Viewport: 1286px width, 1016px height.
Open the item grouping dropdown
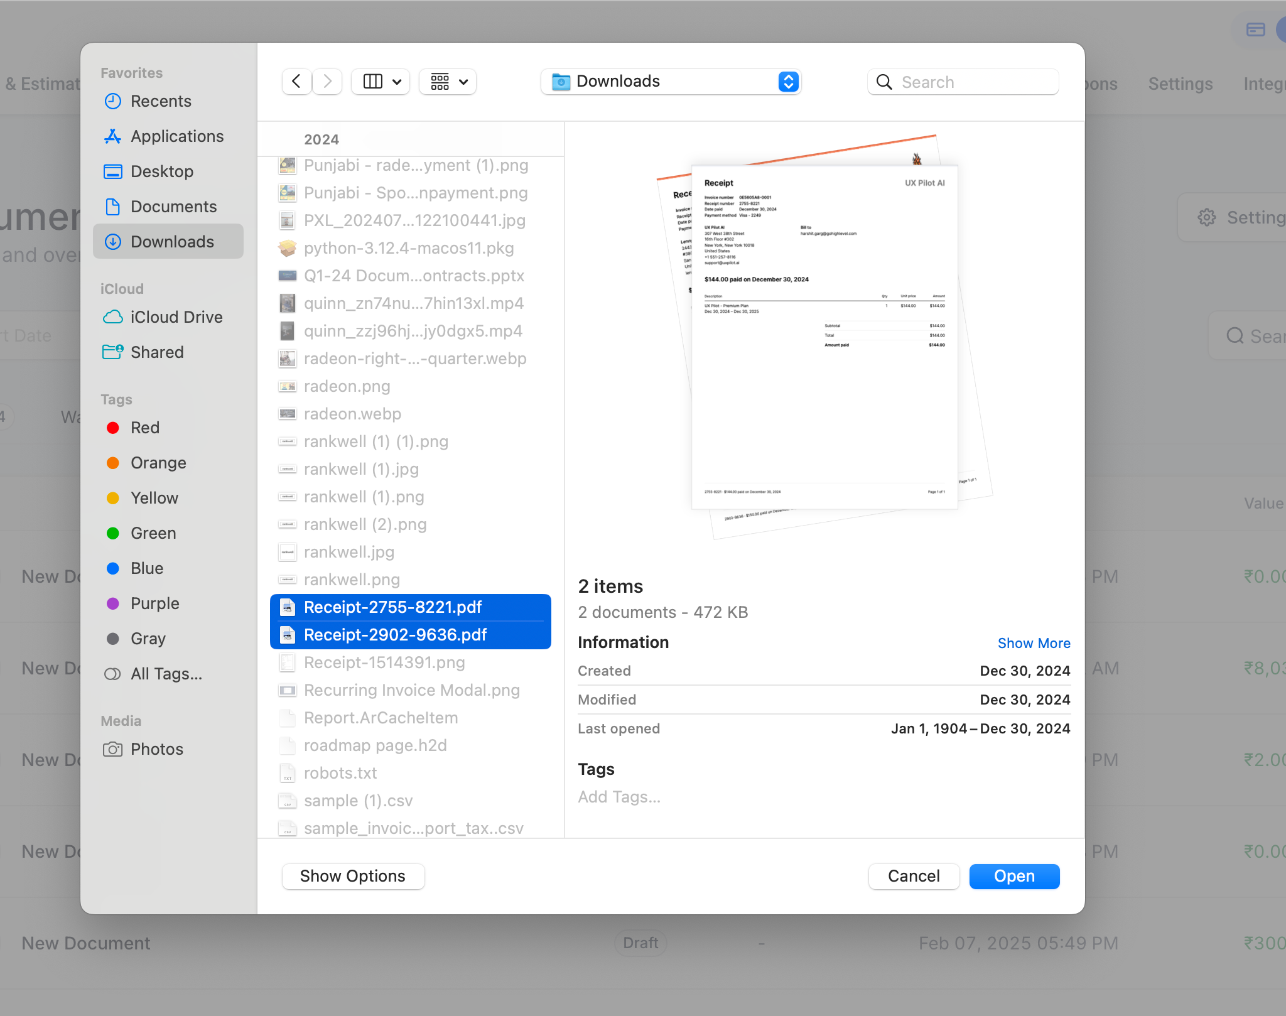(448, 82)
